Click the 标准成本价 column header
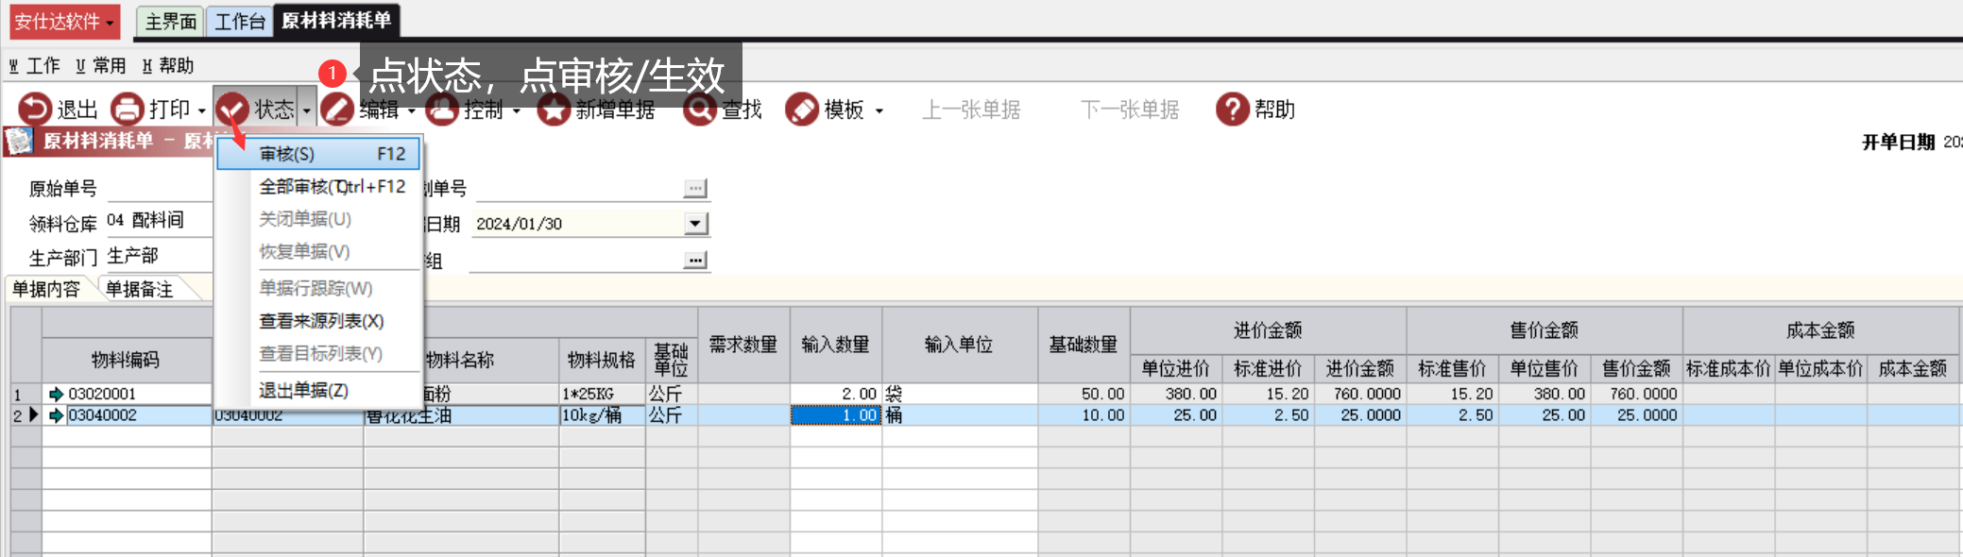The image size is (1963, 557). point(1728,368)
